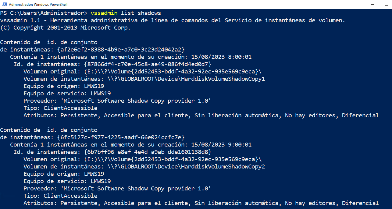Viewport: 392px width, 209px height.
Task: Click the snapshot ID starting with 87866df4
Action: [x=148, y=64]
